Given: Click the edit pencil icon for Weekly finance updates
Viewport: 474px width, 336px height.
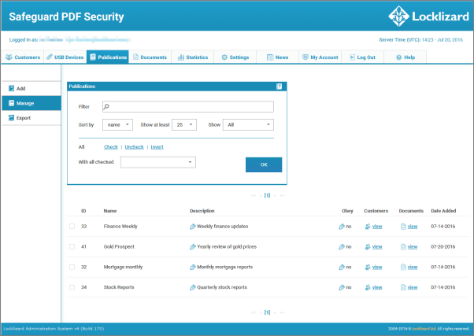Looking at the screenshot, I should 193,226.
